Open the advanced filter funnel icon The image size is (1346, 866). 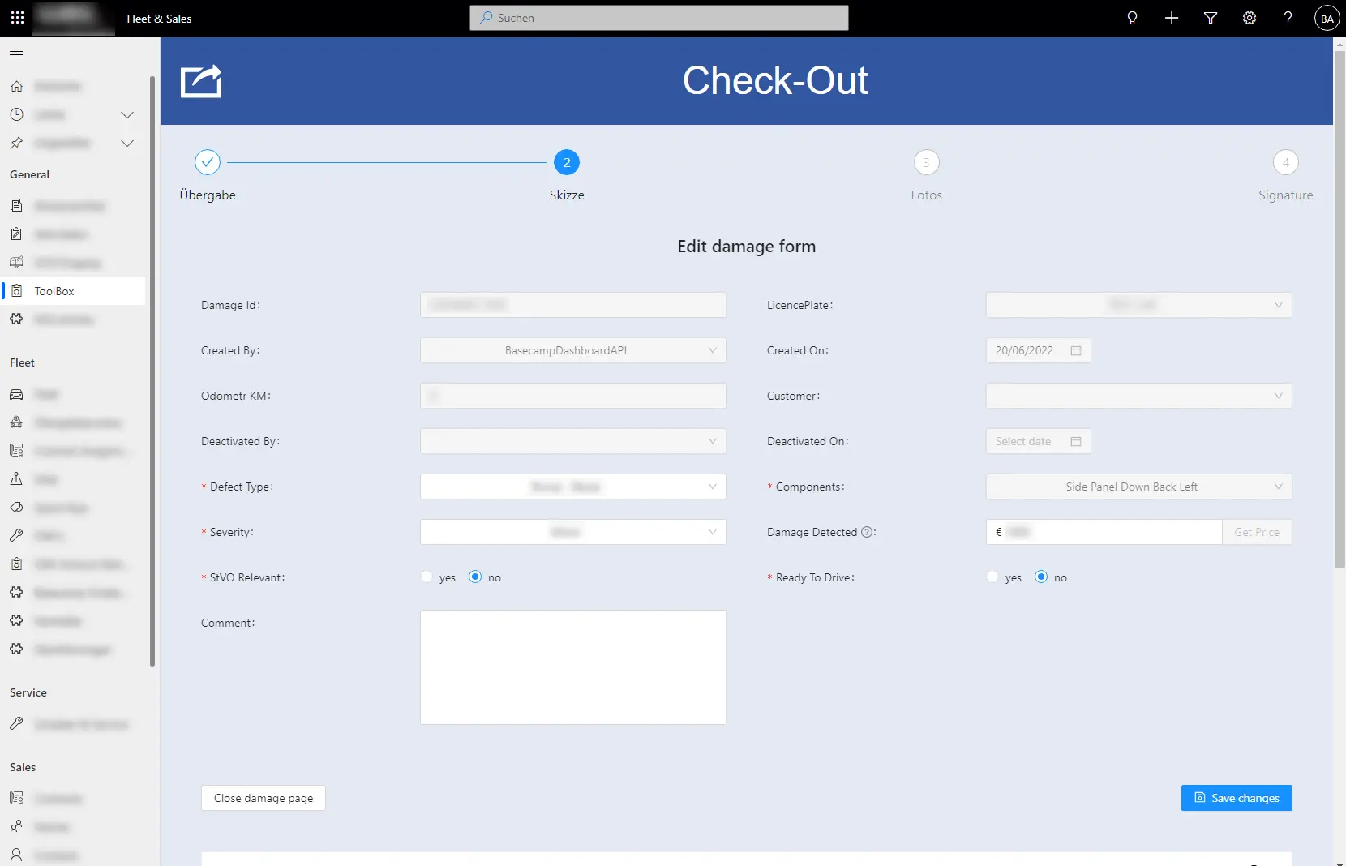tap(1210, 18)
